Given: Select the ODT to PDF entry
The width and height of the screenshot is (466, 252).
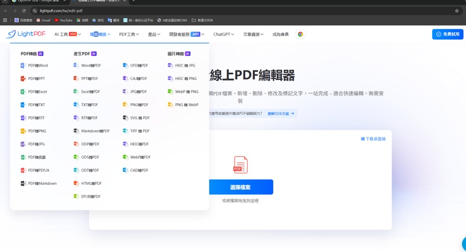Looking at the screenshot, I should pyautogui.click(x=86, y=170).
